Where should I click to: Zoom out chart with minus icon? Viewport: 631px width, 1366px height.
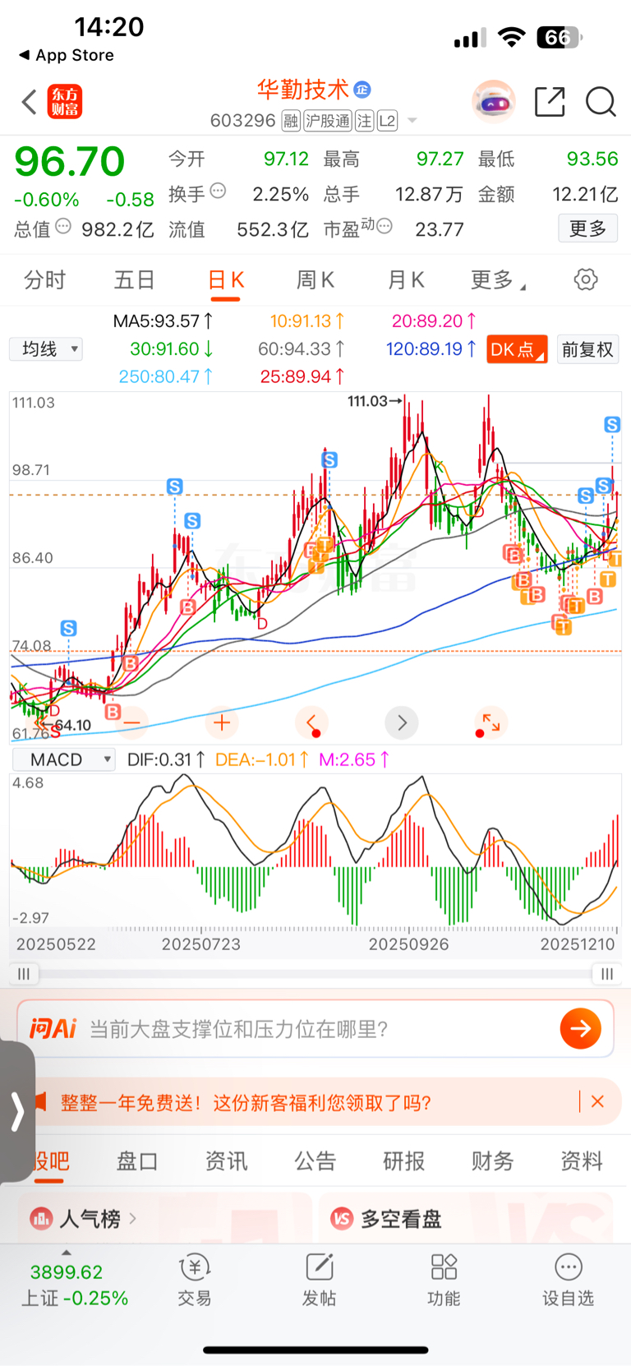click(x=132, y=723)
